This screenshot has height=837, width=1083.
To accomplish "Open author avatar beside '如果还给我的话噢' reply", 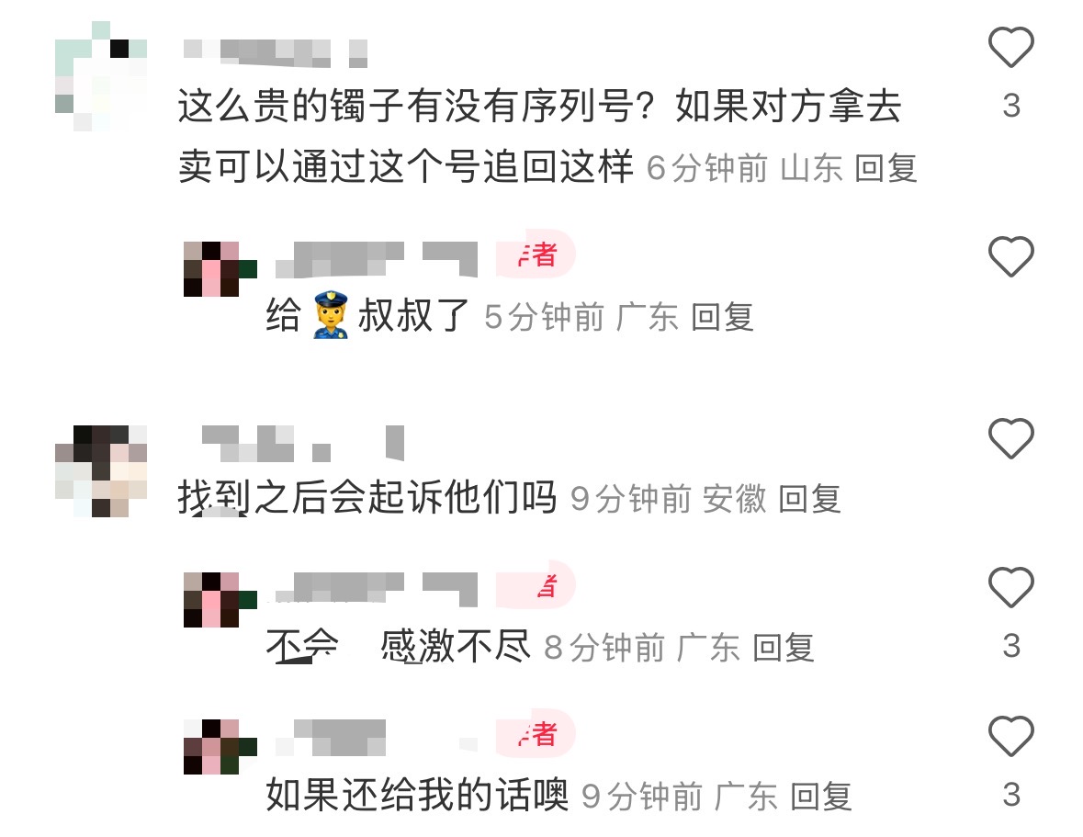I will point(220,747).
